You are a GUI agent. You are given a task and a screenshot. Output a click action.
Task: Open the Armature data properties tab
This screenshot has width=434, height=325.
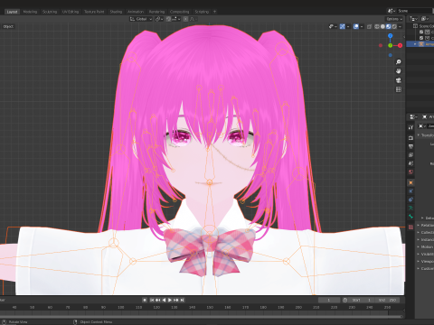pos(410,208)
